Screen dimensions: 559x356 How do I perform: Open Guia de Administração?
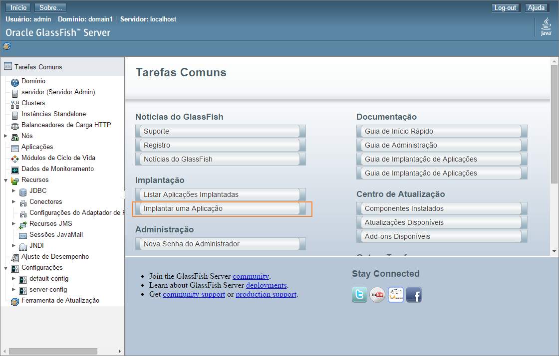442,145
